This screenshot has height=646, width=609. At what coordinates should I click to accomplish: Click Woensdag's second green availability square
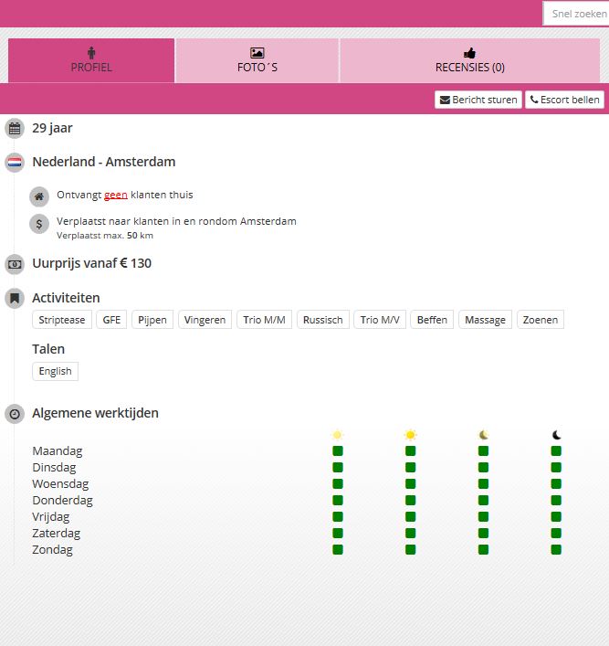(411, 484)
